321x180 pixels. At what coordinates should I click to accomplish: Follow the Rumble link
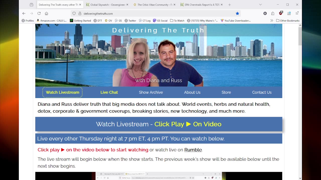coord(193,150)
